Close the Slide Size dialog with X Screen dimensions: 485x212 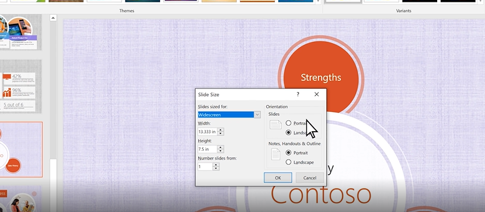316,94
